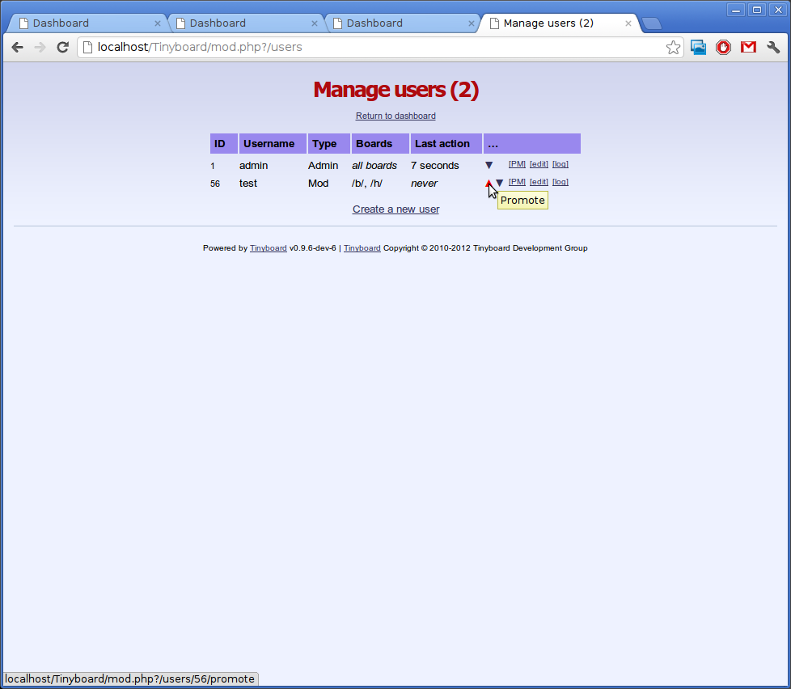This screenshot has height=689, width=791.
Task: Switch to the first Dashboard tab
Action: pyautogui.click(x=81, y=23)
